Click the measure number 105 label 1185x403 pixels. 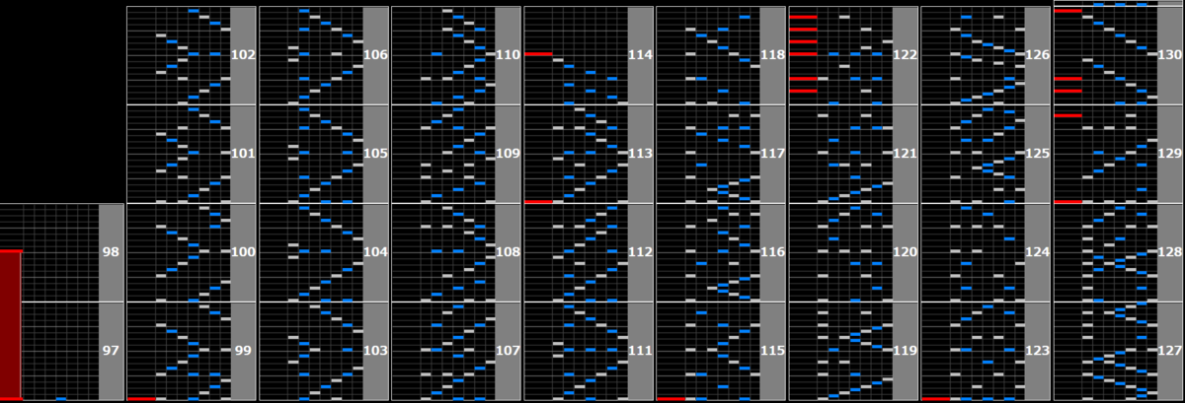pyautogui.click(x=375, y=154)
